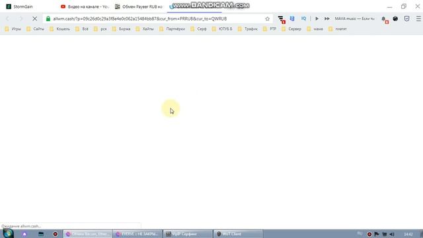Switch to the VipIP Серфинг taskbar window

tap(188, 234)
